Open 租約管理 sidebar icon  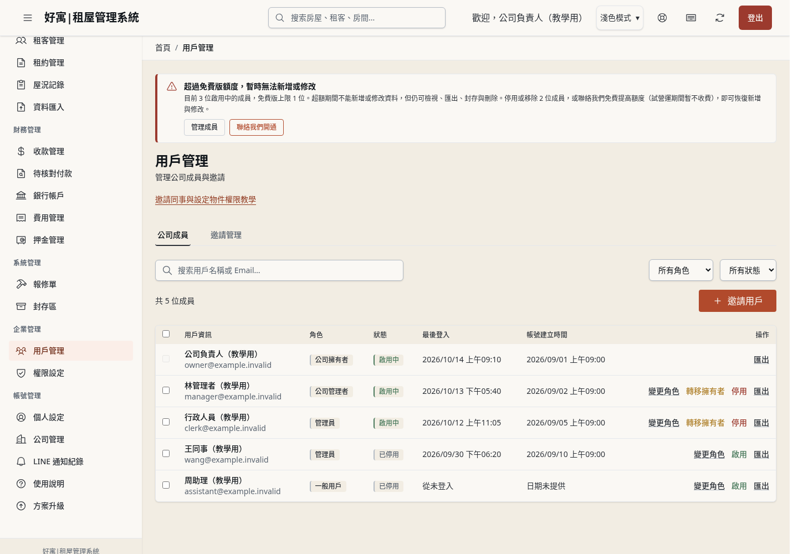click(21, 63)
